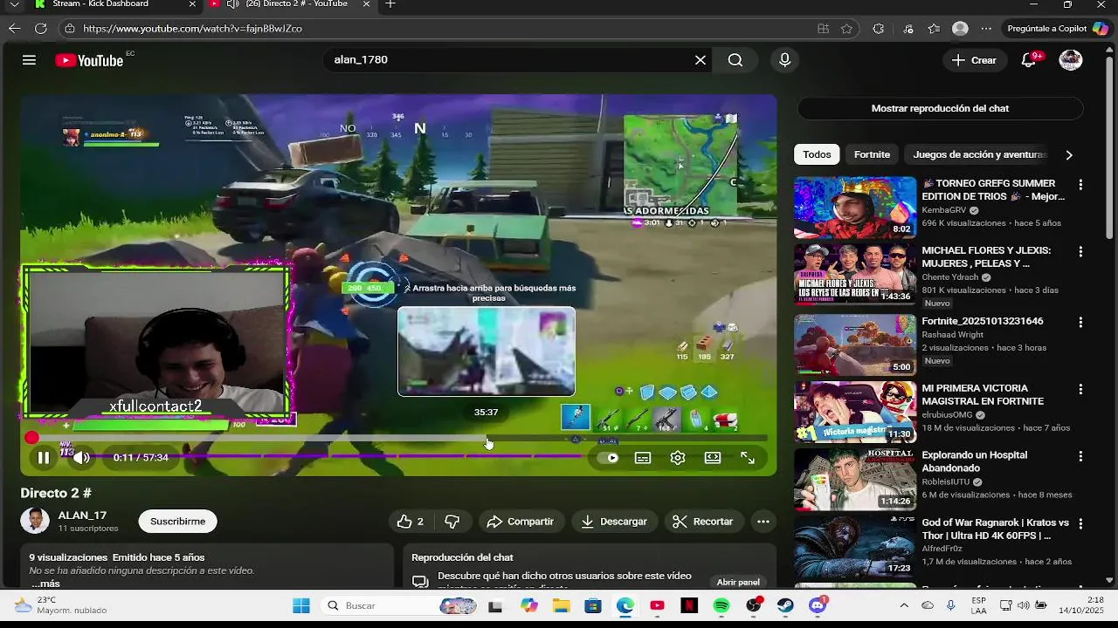Open options for MICHAEL FLORES Y JLEXIS video
The width and height of the screenshot is (1118, 628).
pos(1080,251)
